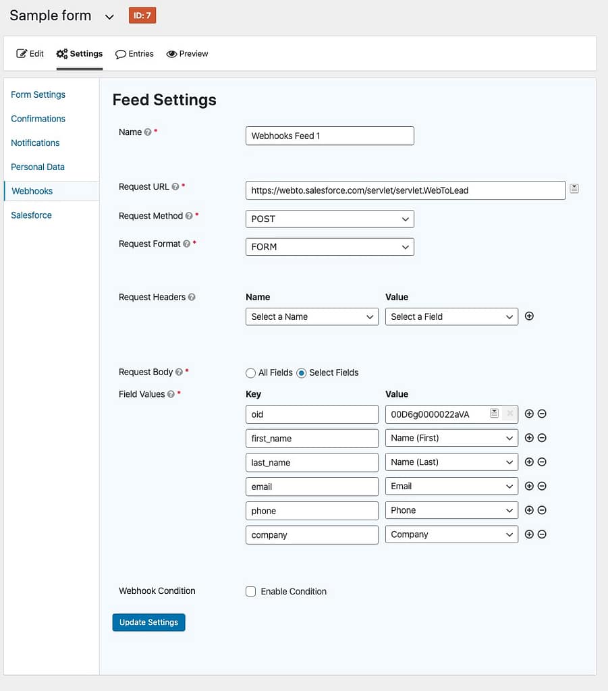Expand the Request Format FORM dropdown
The image size is (608, 691).
point(329,247)
